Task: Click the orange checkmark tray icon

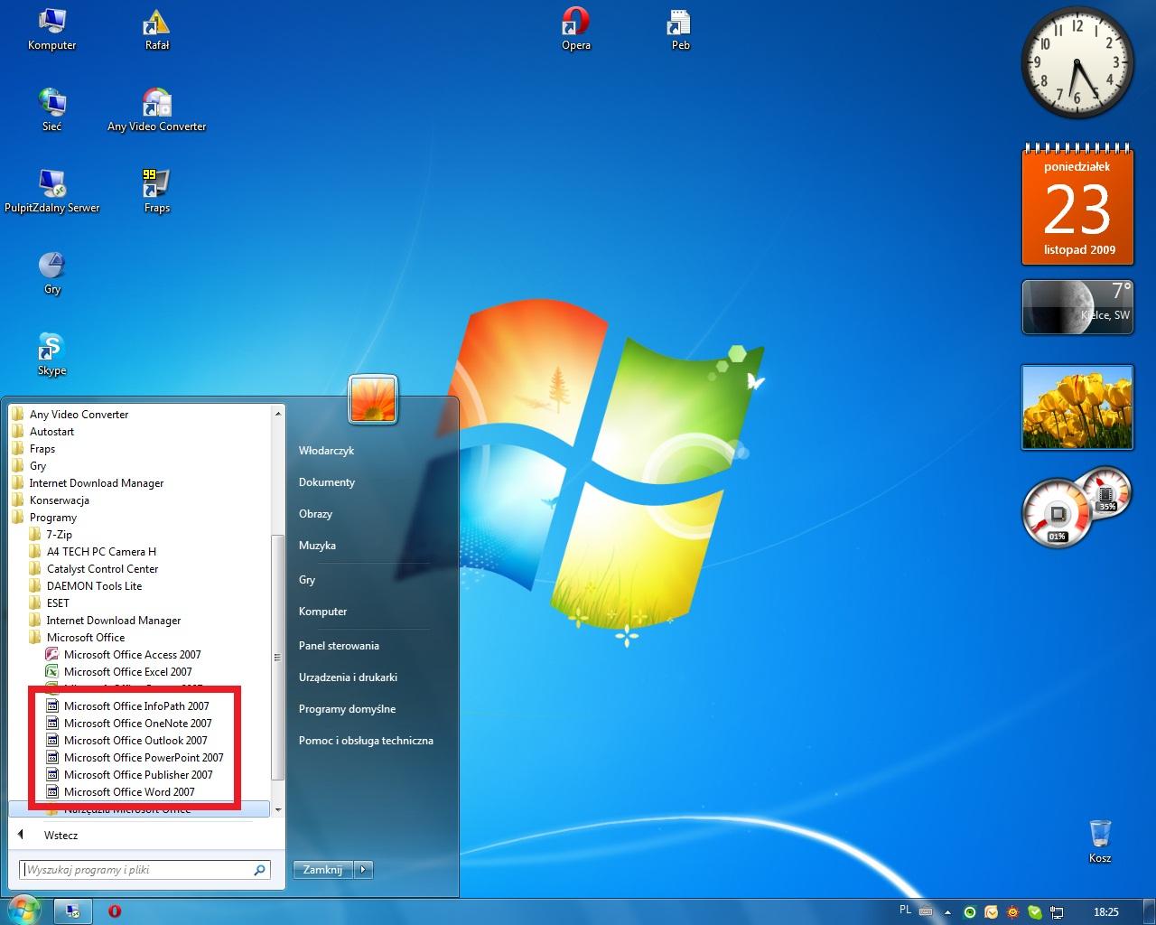Action: [992, 912]
